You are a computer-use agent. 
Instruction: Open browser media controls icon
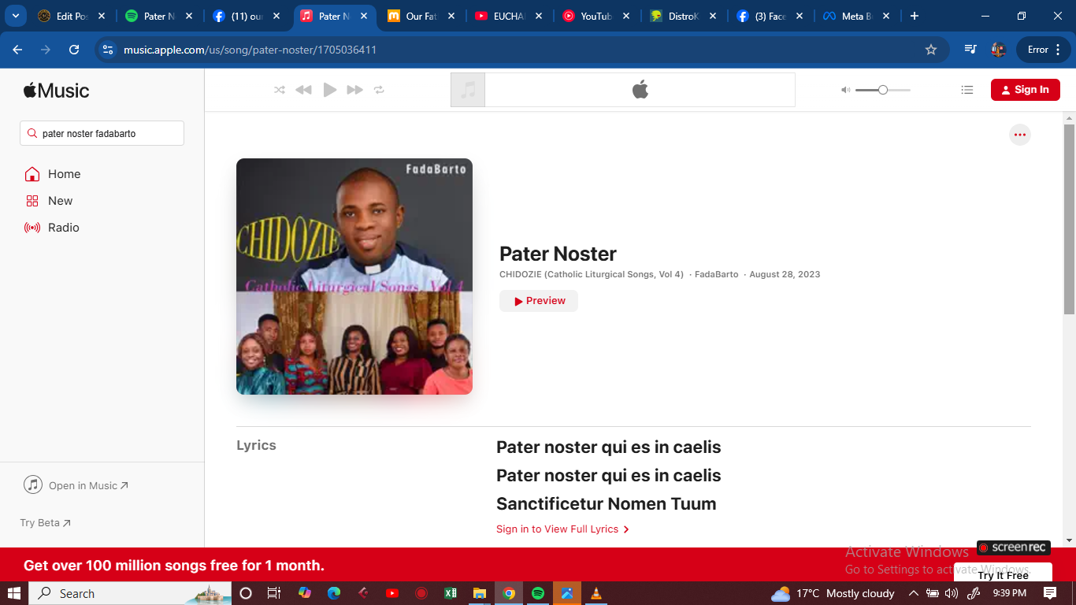coord(970,50)
